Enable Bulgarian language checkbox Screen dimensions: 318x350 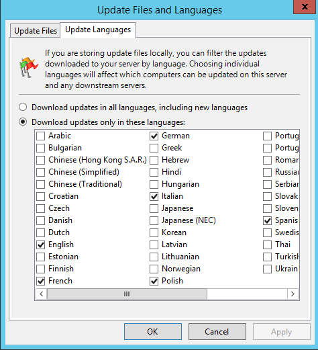[41, 148]
